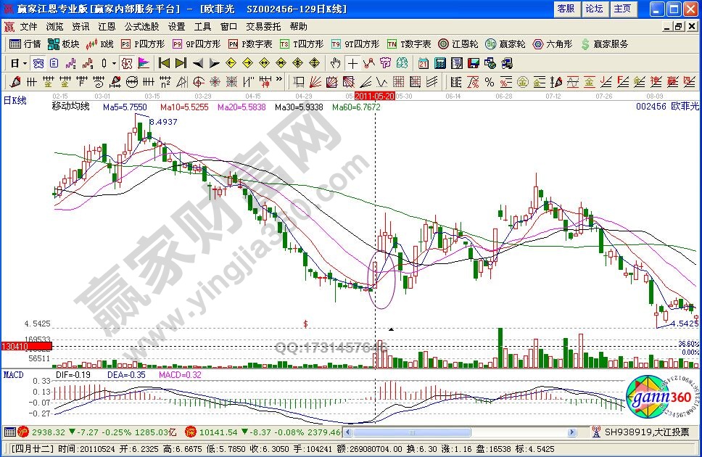This screenshot has width=702, height=457.
Task: Click the calendar icon in toolbar
Action: point(423,63)
